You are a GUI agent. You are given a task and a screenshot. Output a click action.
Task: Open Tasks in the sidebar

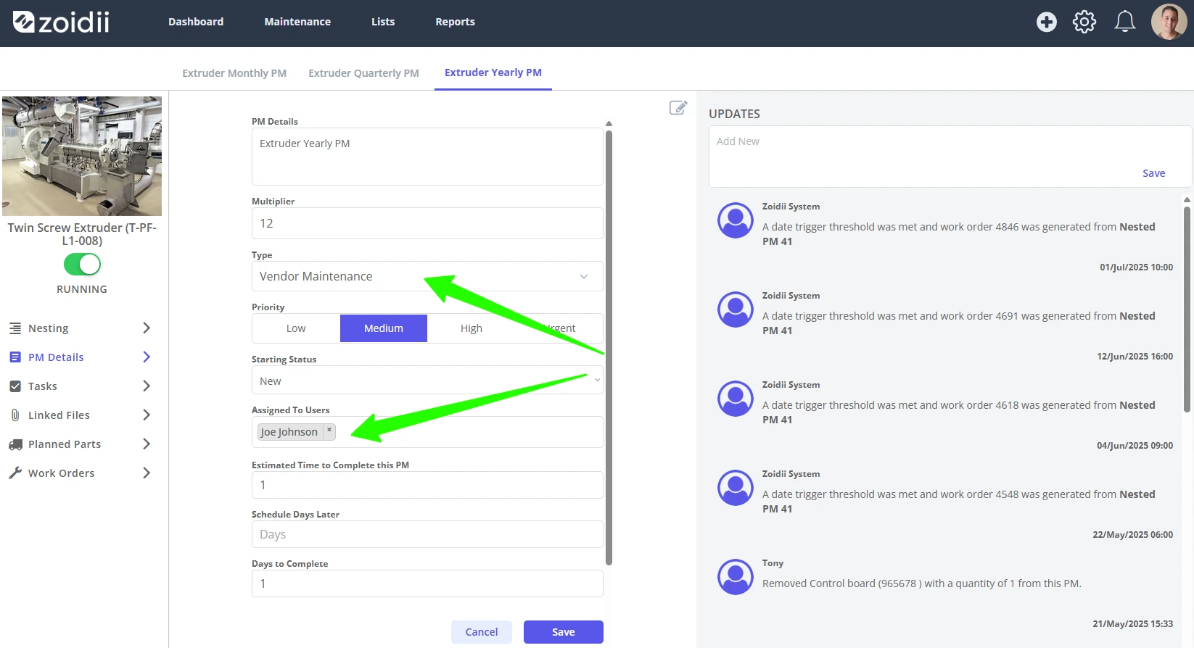click(43, 386)
